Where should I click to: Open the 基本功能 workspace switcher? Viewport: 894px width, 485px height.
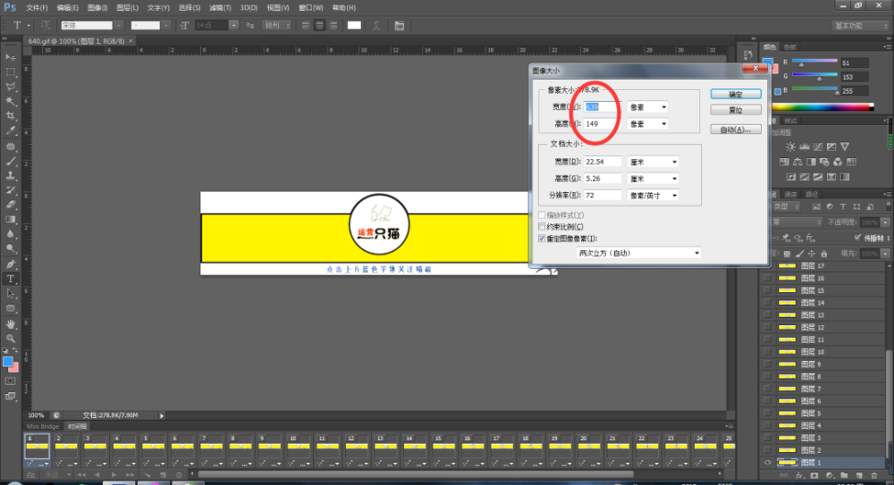tap(859, 26)
